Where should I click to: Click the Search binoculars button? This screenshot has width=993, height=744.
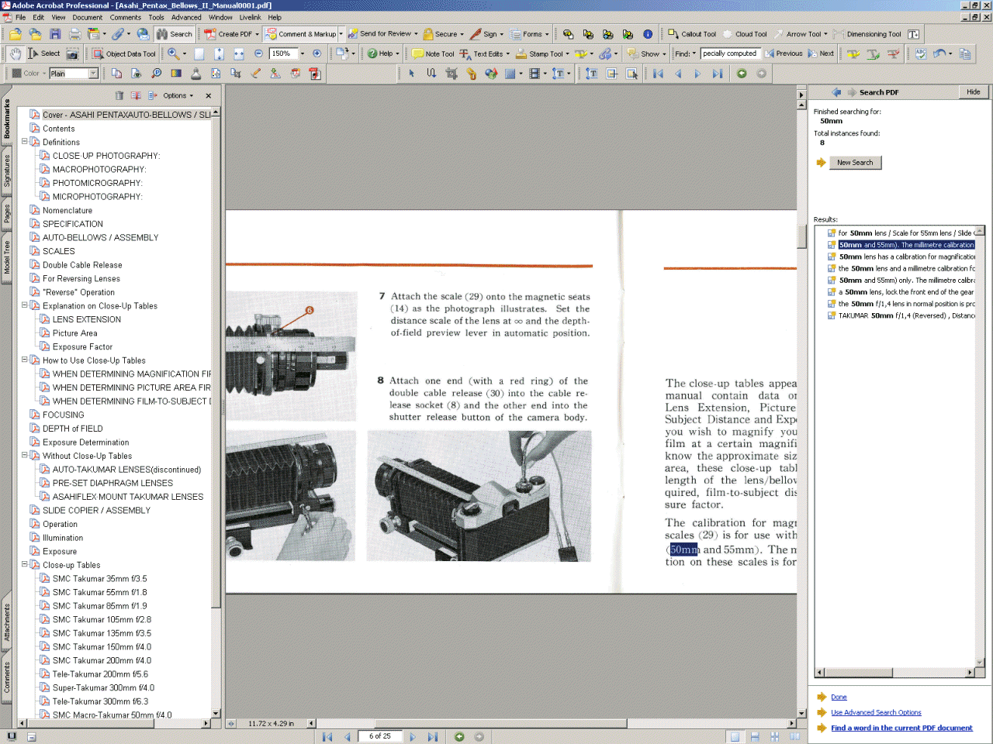point(174,34)
